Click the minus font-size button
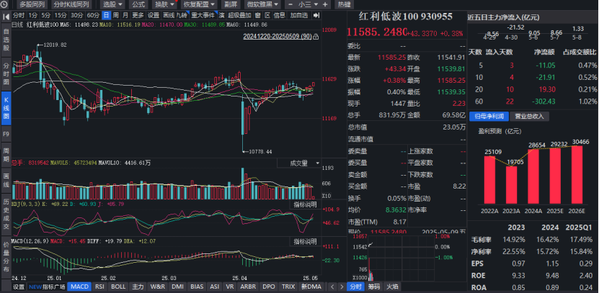 (291, 4)
